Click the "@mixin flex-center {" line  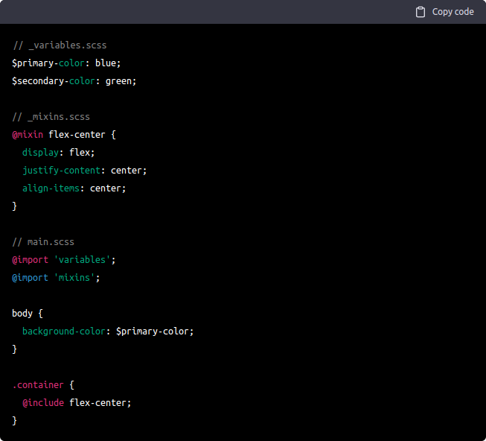[x=64, y=135]
